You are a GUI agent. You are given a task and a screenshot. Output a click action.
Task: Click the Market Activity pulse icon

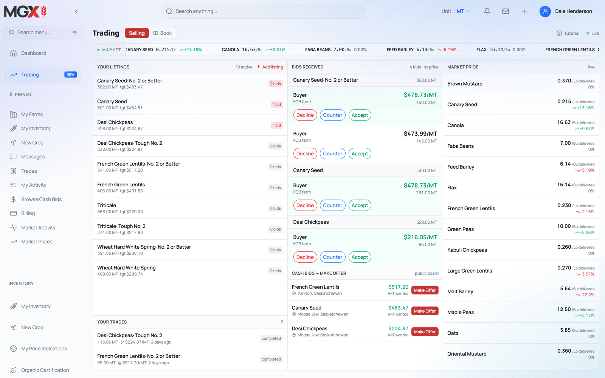pos(14,228)
